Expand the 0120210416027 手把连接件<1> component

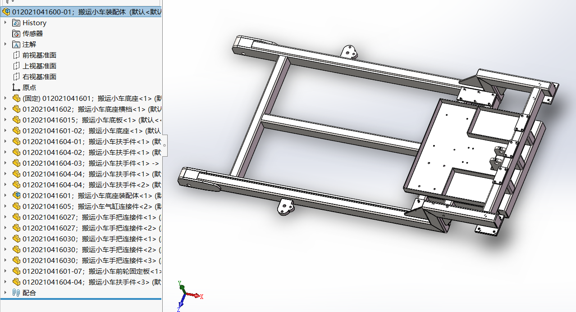(x=5, y=217)
